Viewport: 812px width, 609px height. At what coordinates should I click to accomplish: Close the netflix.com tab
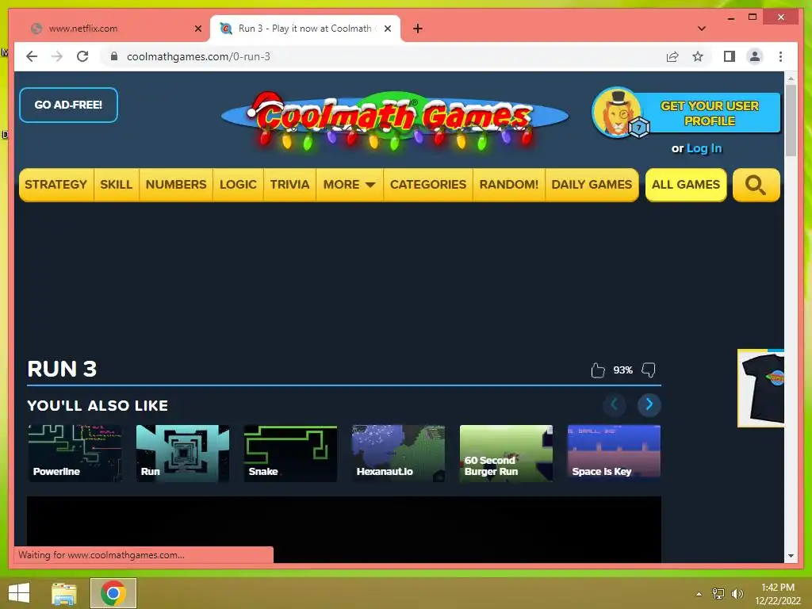point(197,29)
